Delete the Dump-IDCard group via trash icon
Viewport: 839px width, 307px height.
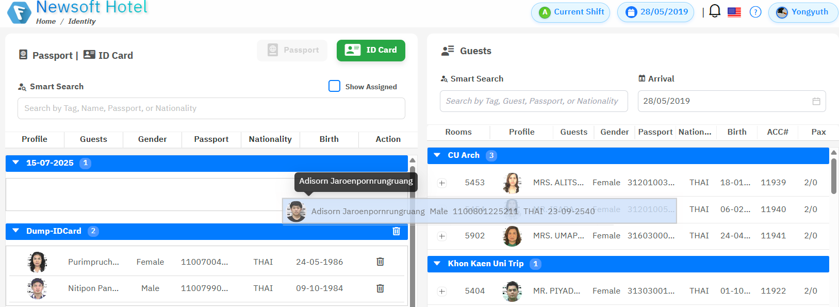click(396, 231)
